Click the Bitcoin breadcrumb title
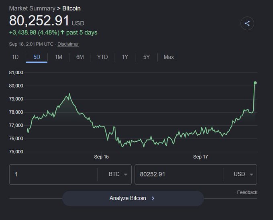This screenshot has width=273, height=220. point(71,8)
